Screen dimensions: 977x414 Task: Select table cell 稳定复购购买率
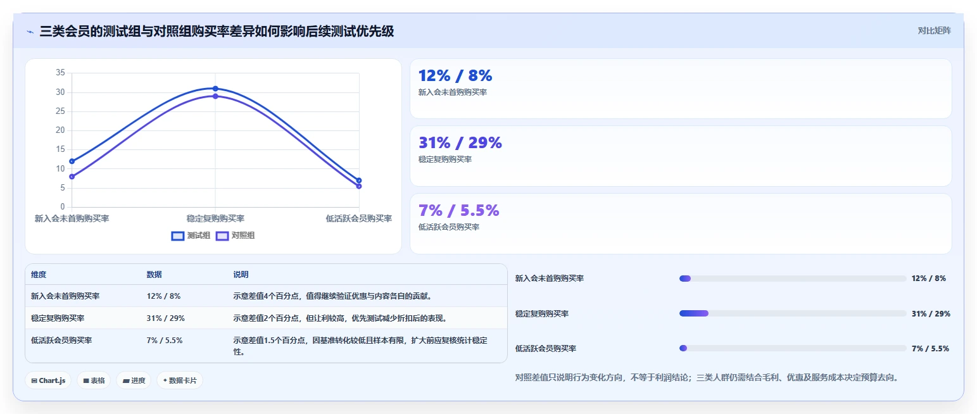(x=58, y=318)
